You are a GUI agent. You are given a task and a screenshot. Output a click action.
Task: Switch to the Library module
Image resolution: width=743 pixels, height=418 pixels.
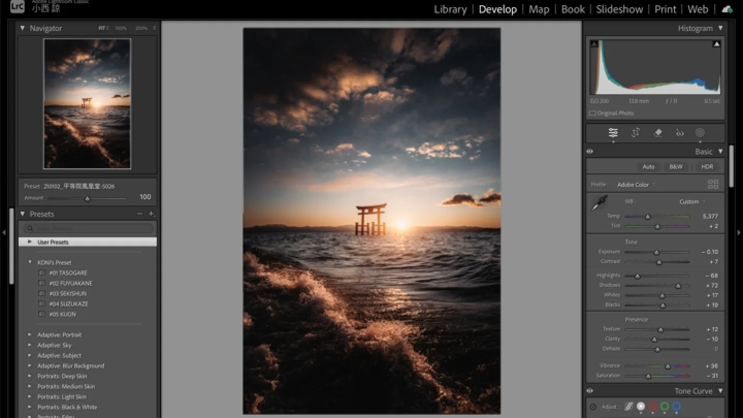[x=450, y=9]
